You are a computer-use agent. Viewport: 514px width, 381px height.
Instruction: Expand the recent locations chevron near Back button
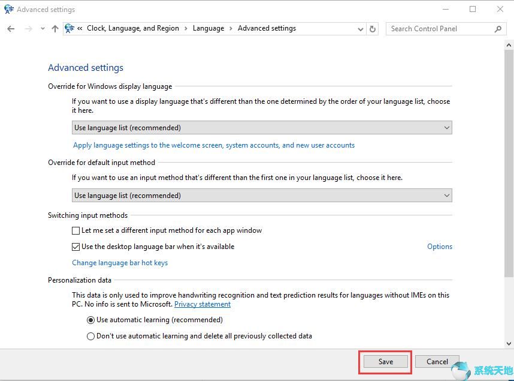point(41,28)
